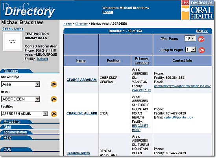Screen dimensions: 216x158
Task: Open GEORGE ABRAHAM's listing
Action: [81, 80]
